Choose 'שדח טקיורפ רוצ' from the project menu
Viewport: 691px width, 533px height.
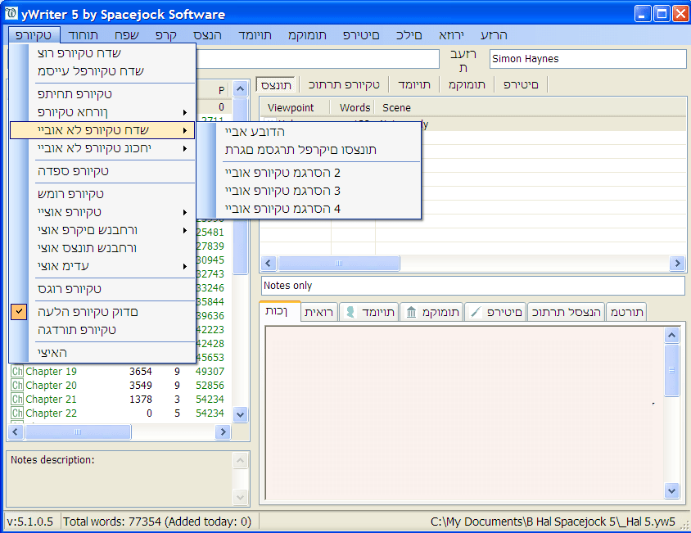pyautogui.click(x=102, y=53)
